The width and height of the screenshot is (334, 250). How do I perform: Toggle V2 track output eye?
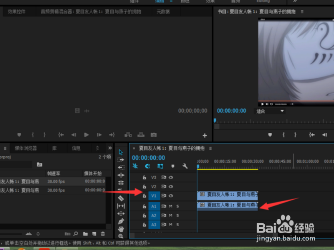click(x=171, y=186)
